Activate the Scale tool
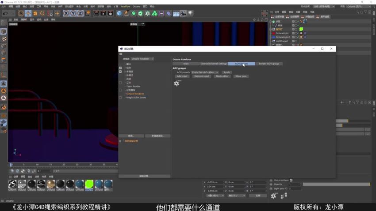This screenshot has width=376, height=211. tap(35, 13)
